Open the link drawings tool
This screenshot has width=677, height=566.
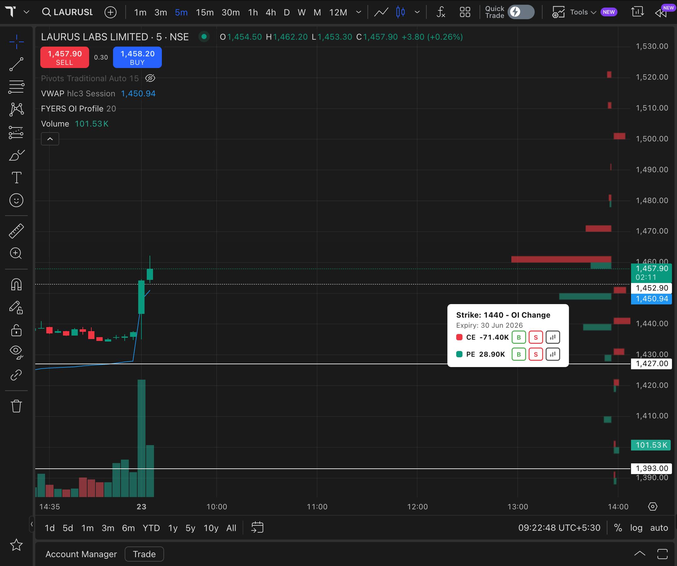[16, 375]
